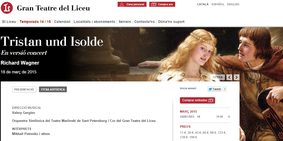Click the Compra ara ticket icon button

pos(162,4)
